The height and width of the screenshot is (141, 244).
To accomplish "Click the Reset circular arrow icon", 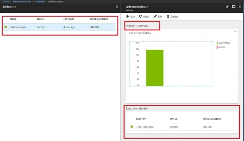I will click(x=141, y=16).
